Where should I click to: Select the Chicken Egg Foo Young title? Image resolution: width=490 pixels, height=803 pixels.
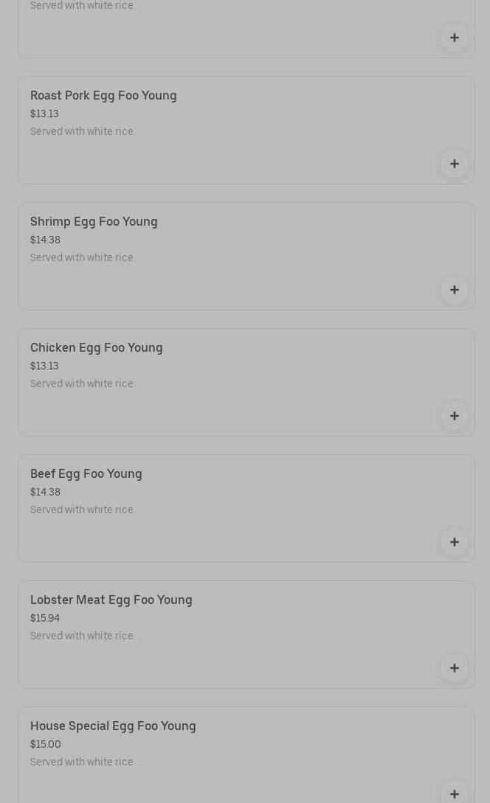click(97, 347)
